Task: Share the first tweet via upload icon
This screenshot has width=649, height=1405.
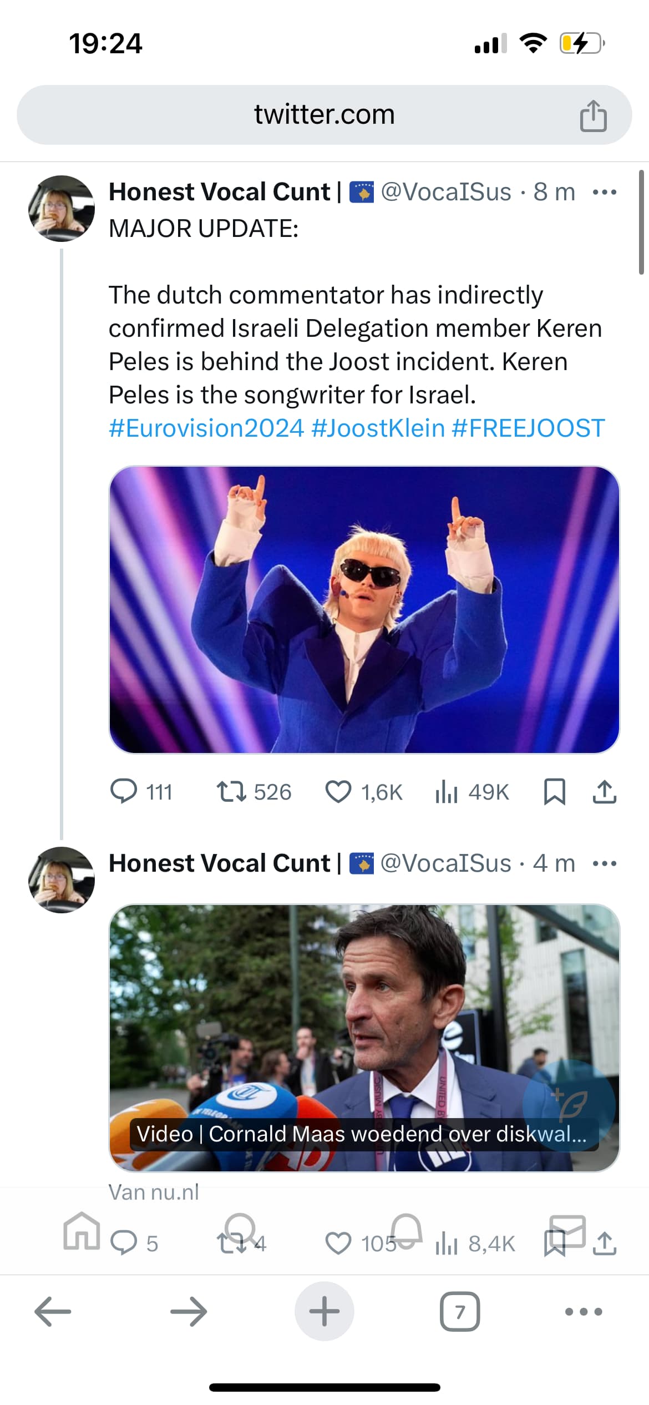Action: click(604, 791)
